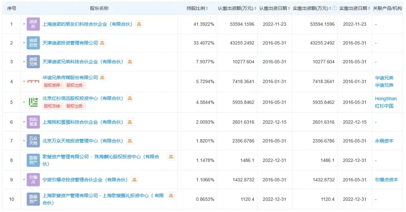Click the green HongShan logo in row 5
This screenshot has height=212, width=406.
pyautogui.click(x=33, y=102)
